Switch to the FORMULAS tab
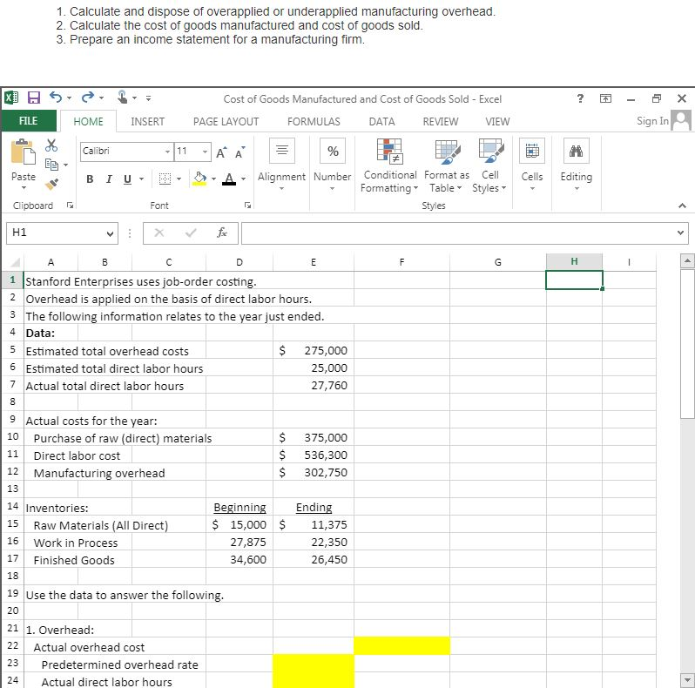 point(314,121)
